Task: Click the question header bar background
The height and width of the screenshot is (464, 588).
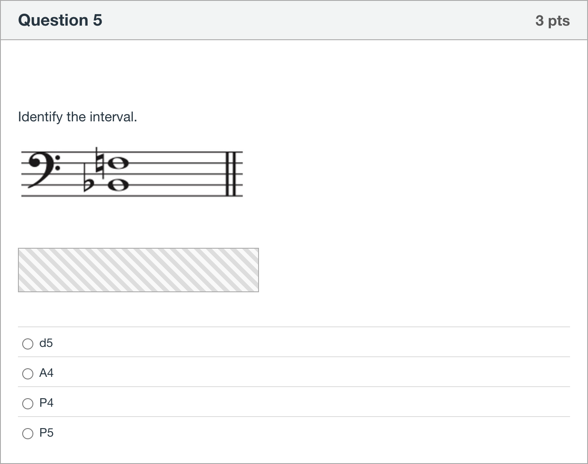Action: click(x=294, y=21)
